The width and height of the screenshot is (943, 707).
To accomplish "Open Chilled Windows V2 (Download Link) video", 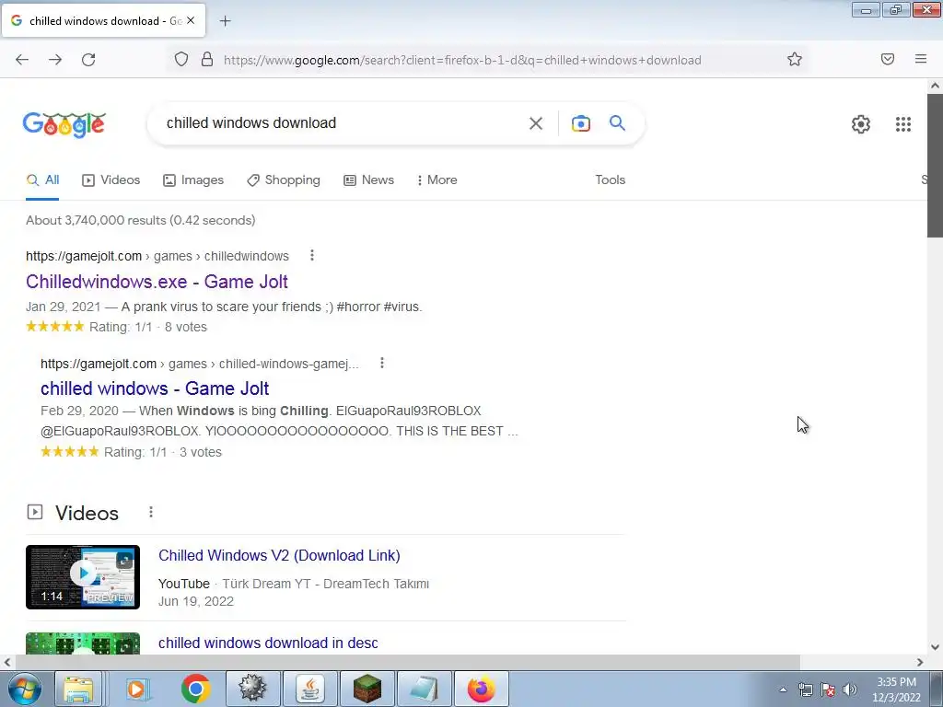I will [x=279, y=555].
